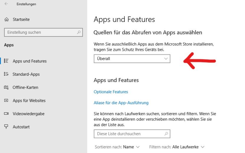Open Aliase für die App-Ausführung link

click(121, 103)
